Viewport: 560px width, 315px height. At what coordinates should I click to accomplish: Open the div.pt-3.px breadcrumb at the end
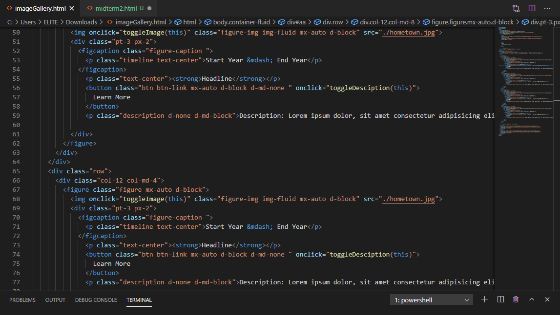pos(545,22)
